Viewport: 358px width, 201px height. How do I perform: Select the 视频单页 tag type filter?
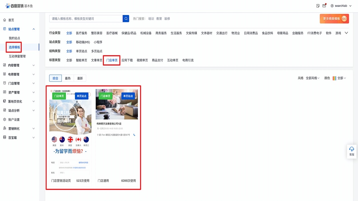(142, 60)
